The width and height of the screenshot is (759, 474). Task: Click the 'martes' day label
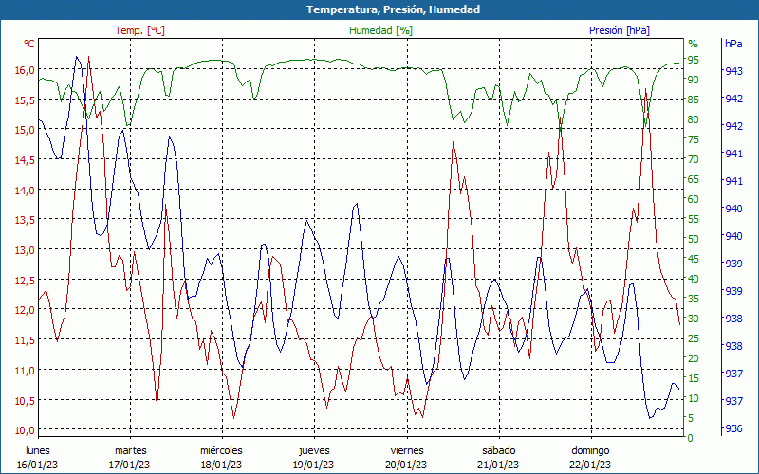tap(130, 450)
